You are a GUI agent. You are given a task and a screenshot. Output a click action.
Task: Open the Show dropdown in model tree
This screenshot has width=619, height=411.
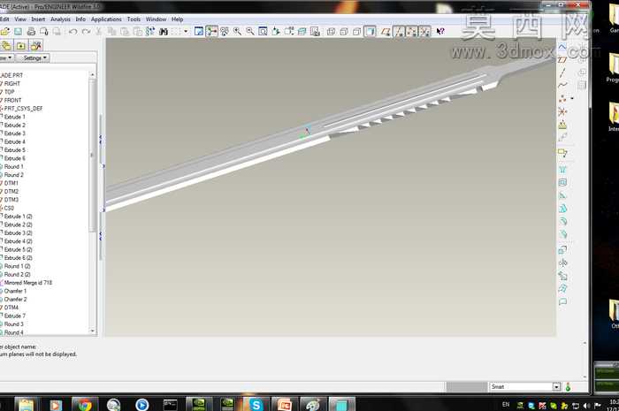[x=6, y=58]
